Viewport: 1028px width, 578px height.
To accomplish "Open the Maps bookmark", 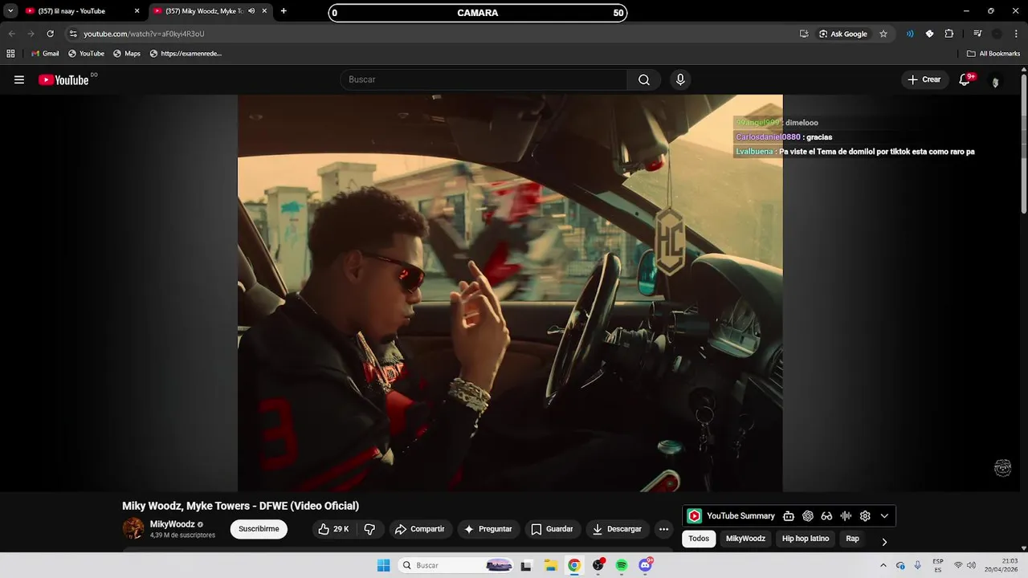I will pyautogui.click(x=127, y=54).
